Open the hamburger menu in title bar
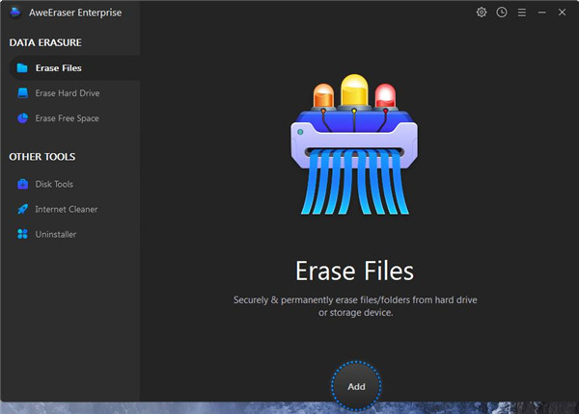Image resolution: width=579 pixels, height=414 pixels. (521, 13)
